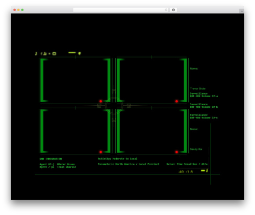This screenshot has width=255, height=215.
Task: Click the upper bracket above the crosshair
Action: (114, 91)
